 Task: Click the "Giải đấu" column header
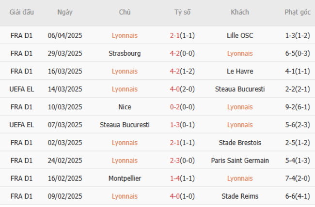tap(22, 12)
